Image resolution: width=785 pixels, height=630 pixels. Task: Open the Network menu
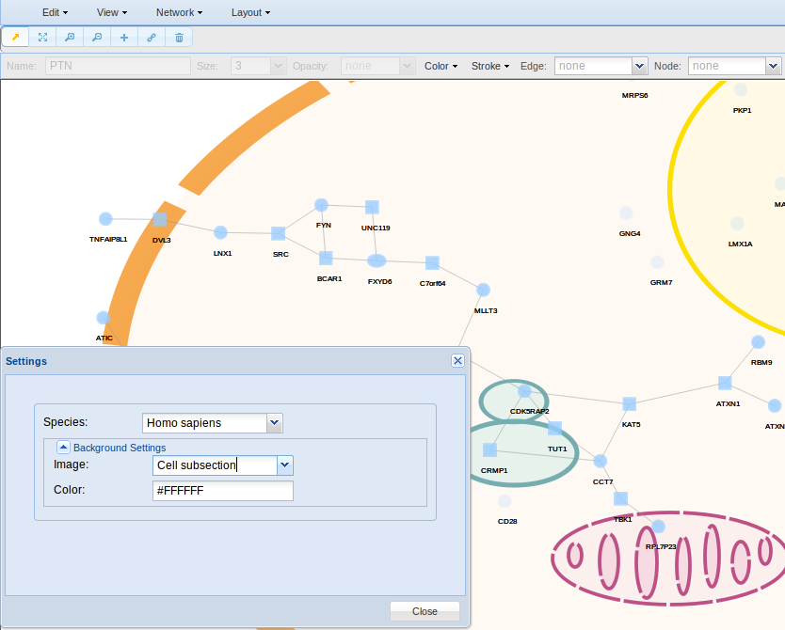[x=179, y=12]
